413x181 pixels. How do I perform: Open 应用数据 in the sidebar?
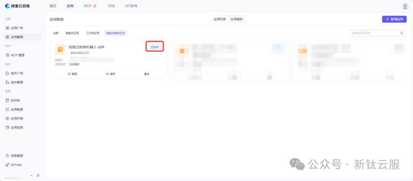(x=22, y=109)
